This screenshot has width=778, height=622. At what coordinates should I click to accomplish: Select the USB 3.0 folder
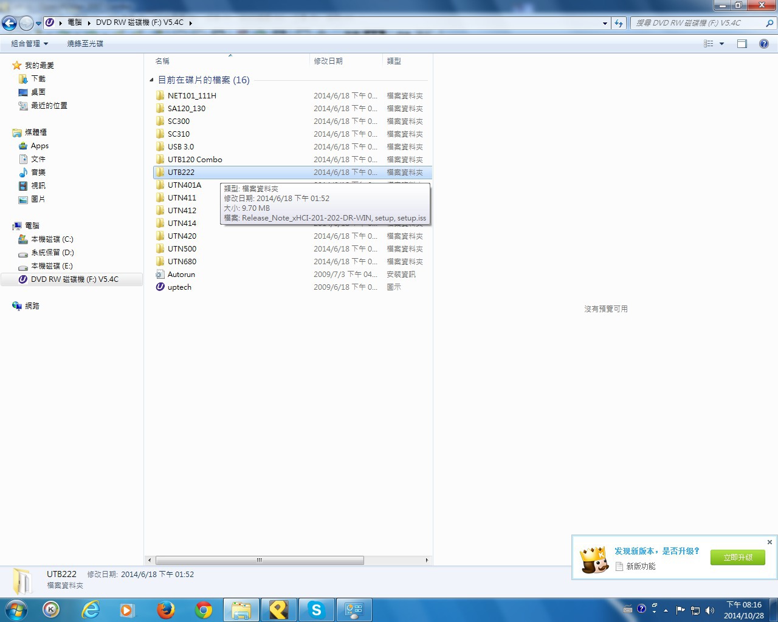[292, 146]
